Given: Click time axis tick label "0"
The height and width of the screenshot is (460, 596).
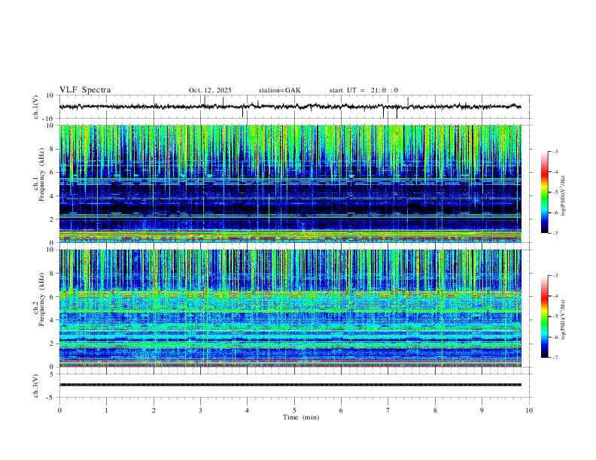Looking at the screenshot, I should 59,410.
